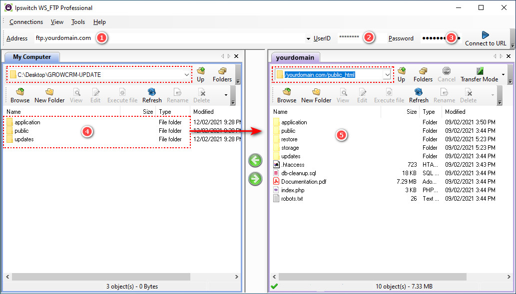The height and width of the screenshot is (294, 516).
Task: Close the My Computer pane tab
Action: coord(236,56)
